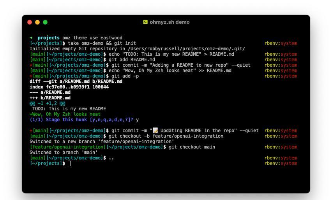Click the '..' command on the main prompt
The width and height of the screenshot is (332, 200).
pos(111,158)
